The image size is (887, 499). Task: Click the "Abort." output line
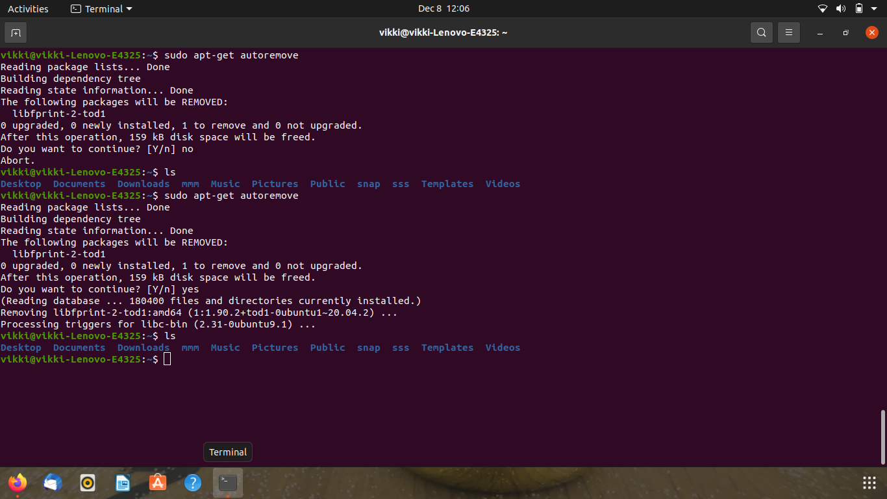(18, 160)
